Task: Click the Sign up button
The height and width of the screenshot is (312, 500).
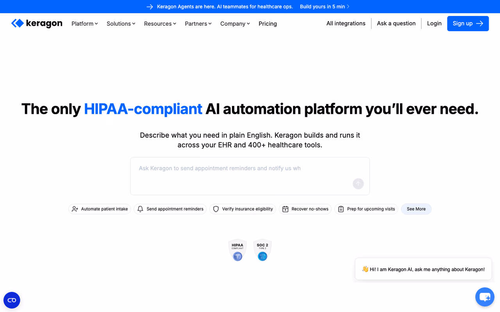Action: (x=468, y=23)
